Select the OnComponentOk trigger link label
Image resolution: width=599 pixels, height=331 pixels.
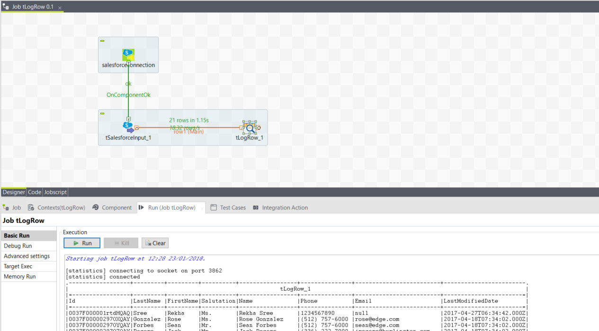click(128, 95)
